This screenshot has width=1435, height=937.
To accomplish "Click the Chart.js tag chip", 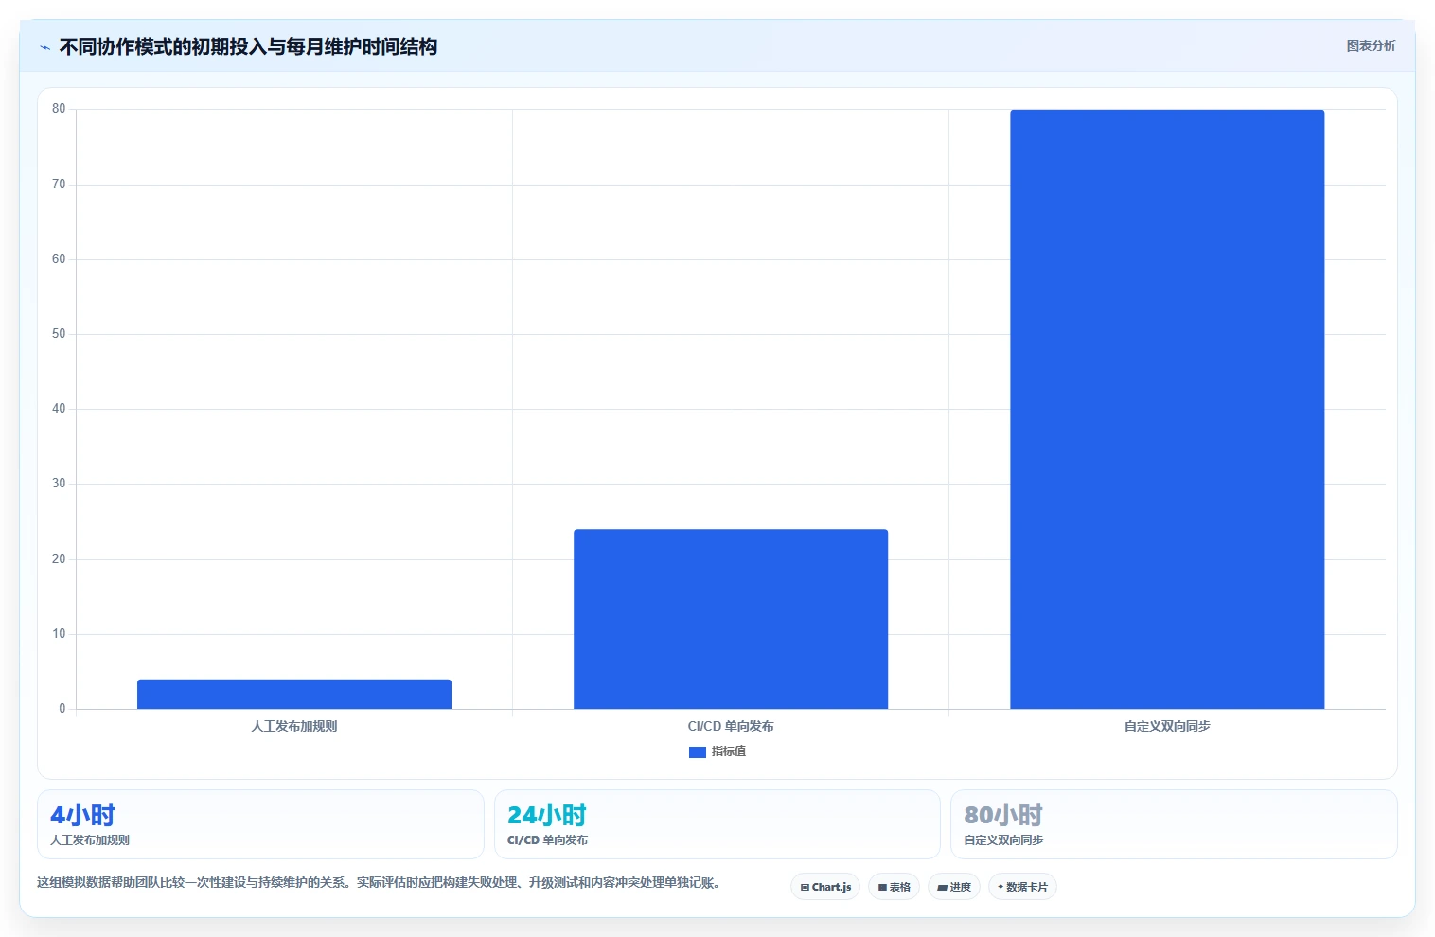I will (825, 887).
